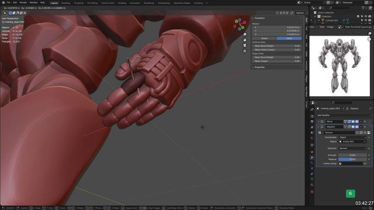Switch to the Modeling workspace tab
Viewport: 374px width, 210px height.
coord(66,3)
